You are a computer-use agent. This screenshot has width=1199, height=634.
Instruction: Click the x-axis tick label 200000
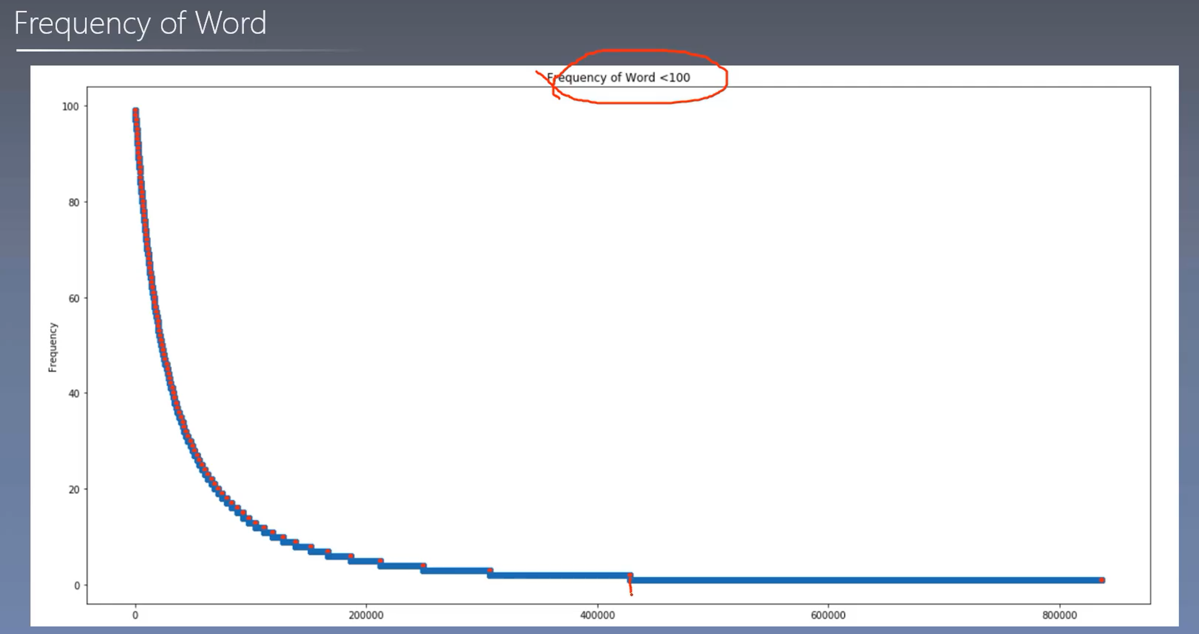pos(366,616)
